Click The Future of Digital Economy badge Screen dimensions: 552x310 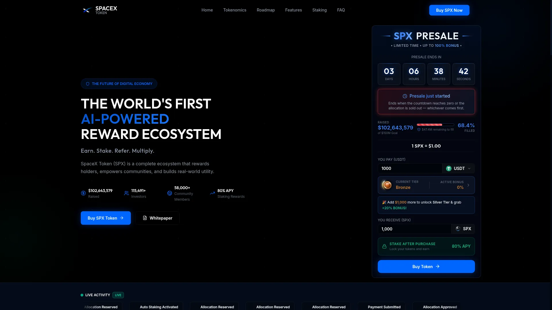click(x=119, y=84)
